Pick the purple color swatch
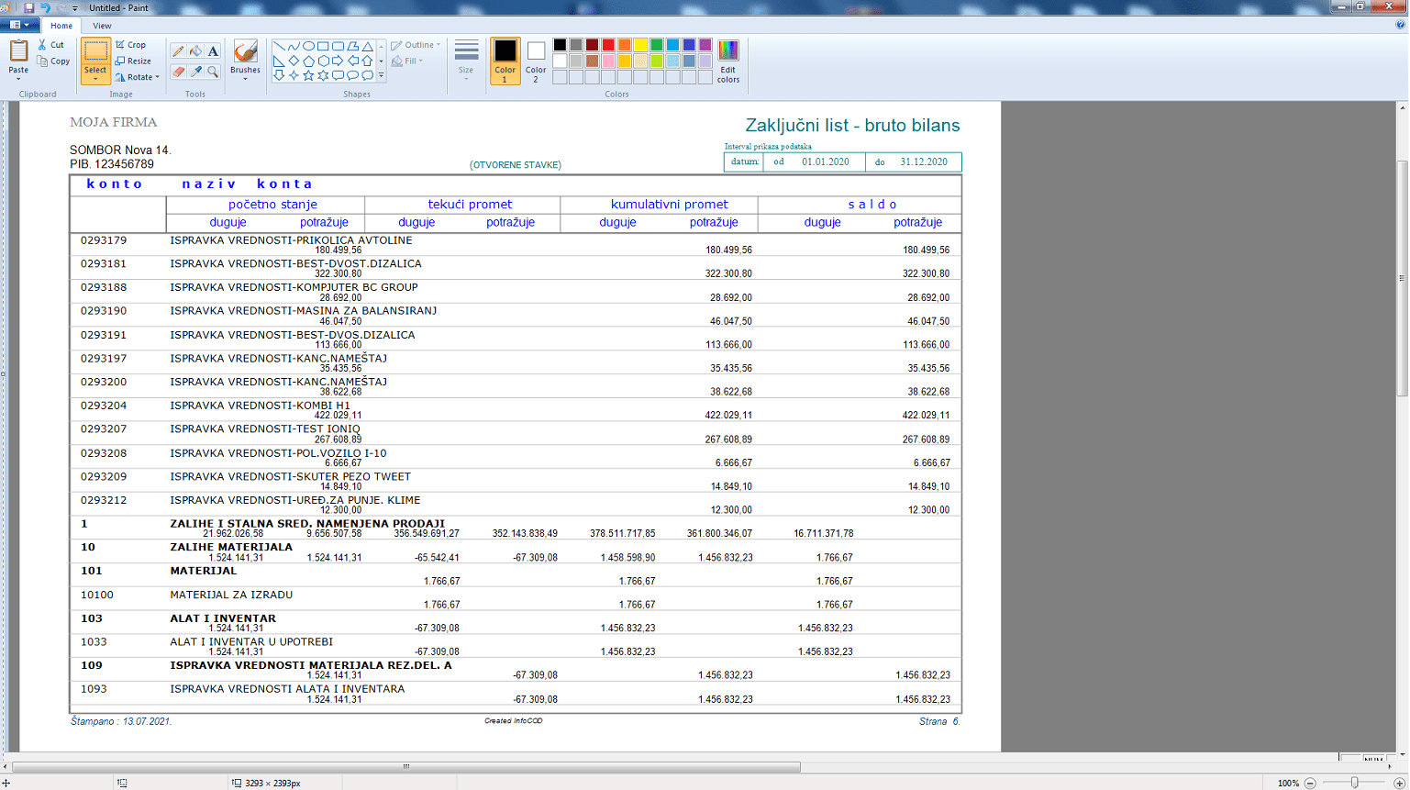The height and width of the screenshot is (790, 1410). click(x=705, y=45)
